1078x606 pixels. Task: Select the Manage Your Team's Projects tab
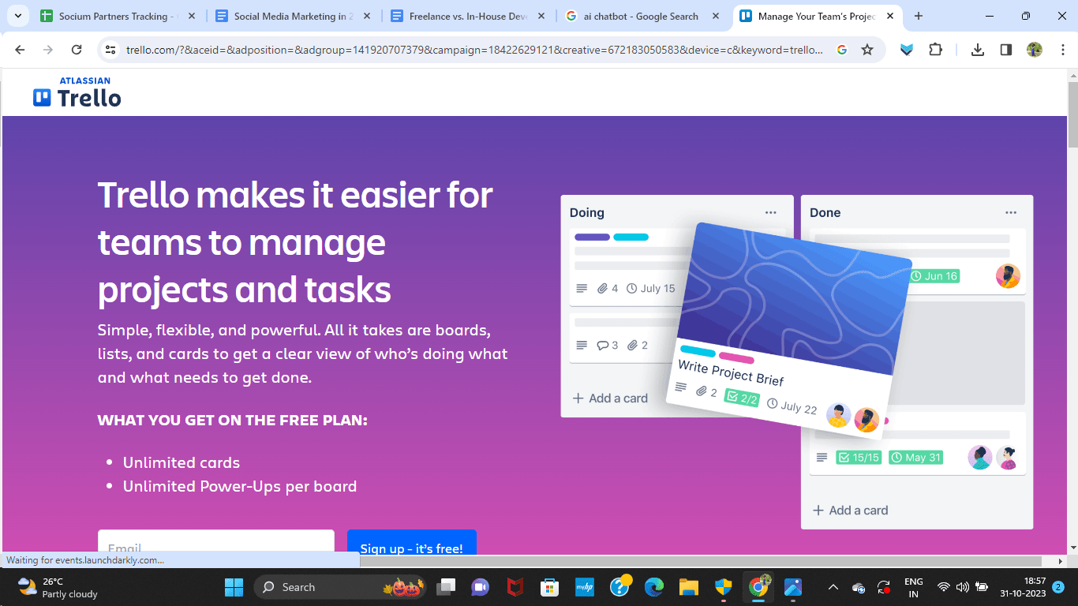[817, 16]
